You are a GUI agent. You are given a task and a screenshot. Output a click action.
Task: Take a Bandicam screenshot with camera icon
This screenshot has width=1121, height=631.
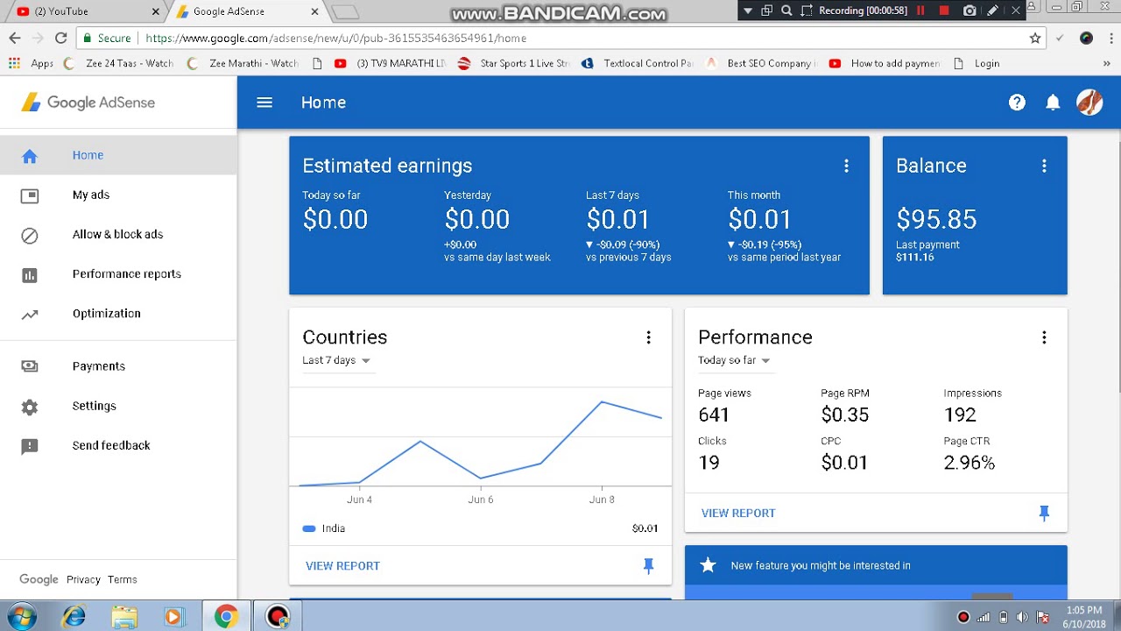(969, 11)
